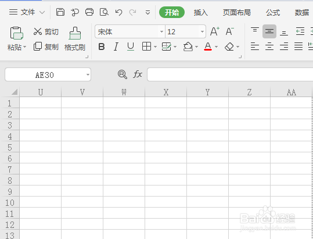Apply fill color bucket
The width and height of the screenshot is (313, 239).
click(x=188, y=47)
